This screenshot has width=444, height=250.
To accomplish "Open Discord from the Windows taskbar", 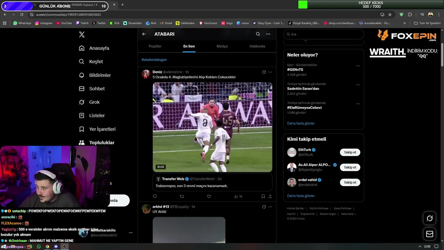I will click(x=56, y=247).
